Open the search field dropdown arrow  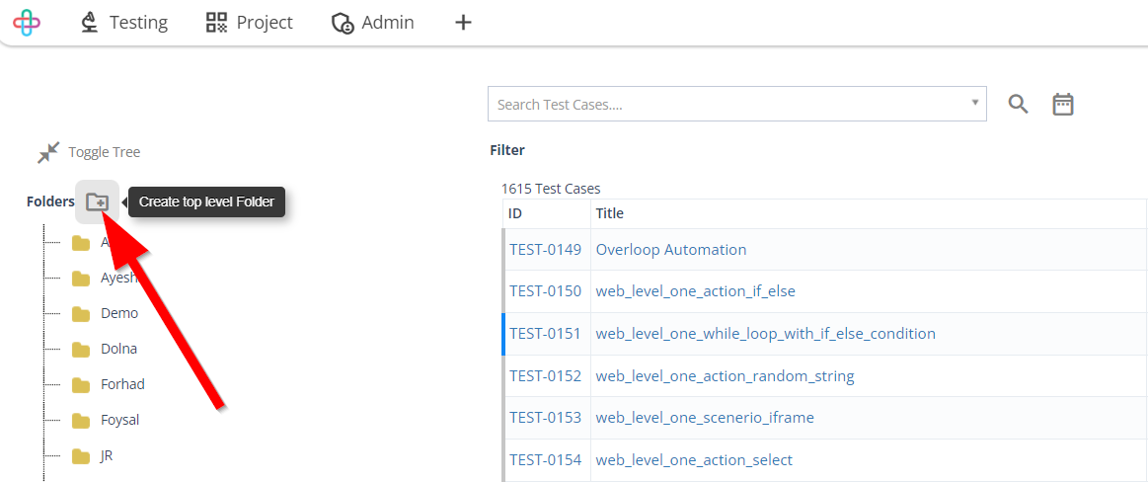click(974, 103)
